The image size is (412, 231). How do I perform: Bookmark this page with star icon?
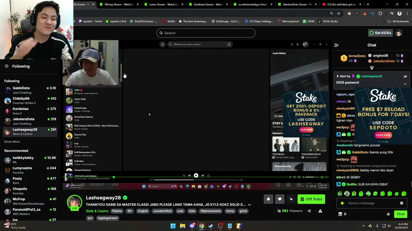click(339, 13)
